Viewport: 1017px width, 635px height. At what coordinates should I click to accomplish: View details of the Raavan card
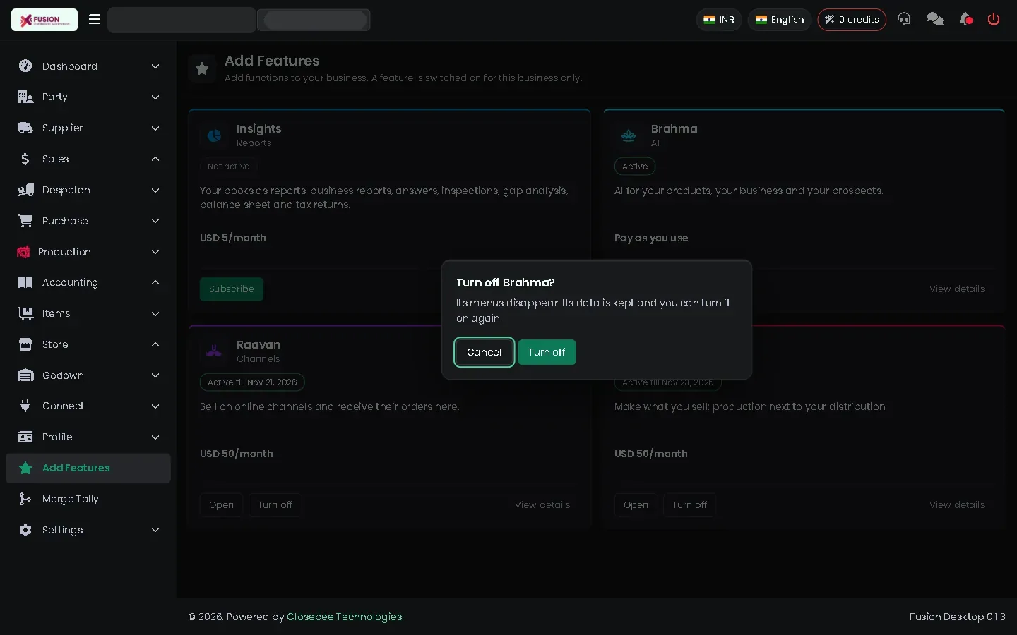point(542,505)
